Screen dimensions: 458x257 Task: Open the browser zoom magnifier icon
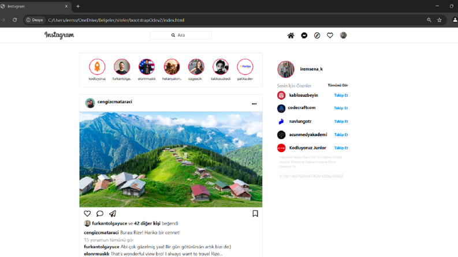(429, 20)
